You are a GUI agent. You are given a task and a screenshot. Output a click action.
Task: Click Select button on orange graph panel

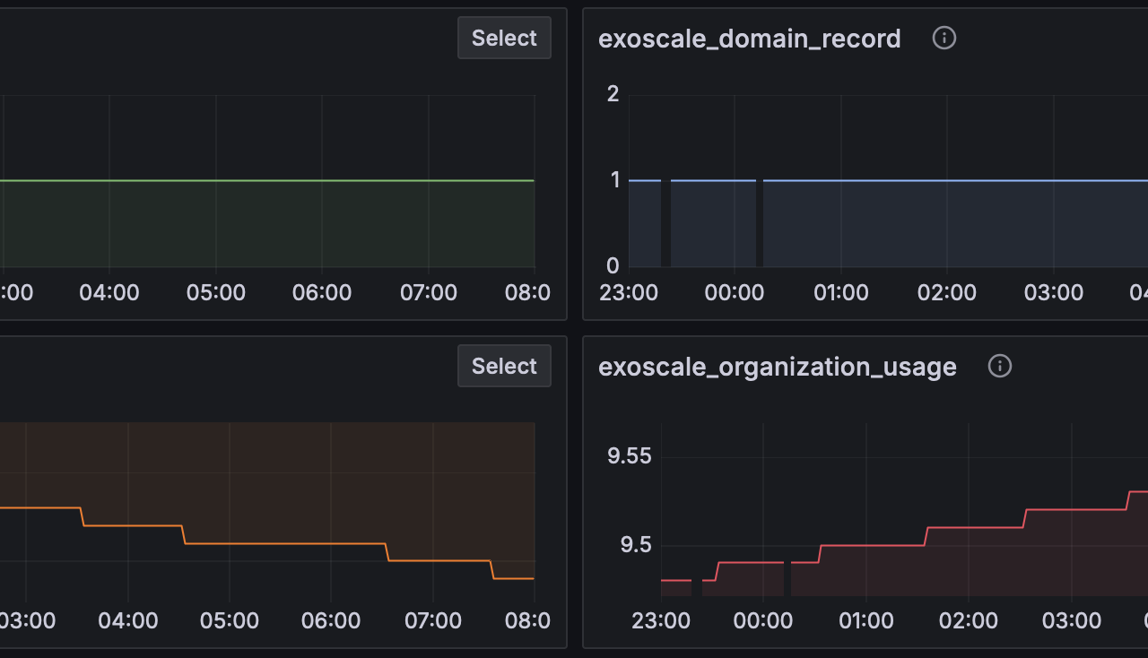[x=504, y=366]
